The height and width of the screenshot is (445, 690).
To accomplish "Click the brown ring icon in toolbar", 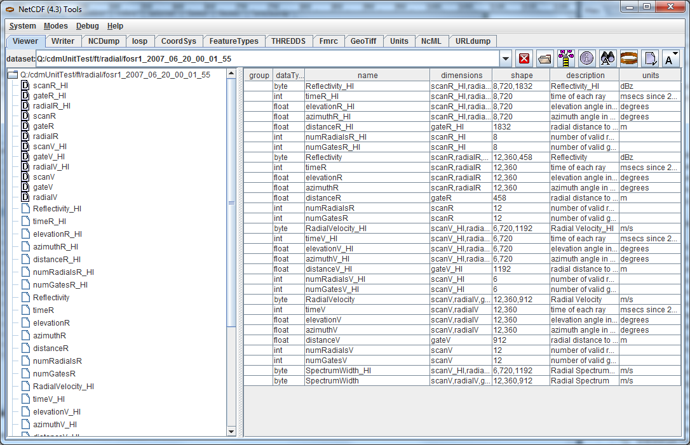I will click(629, 58).
